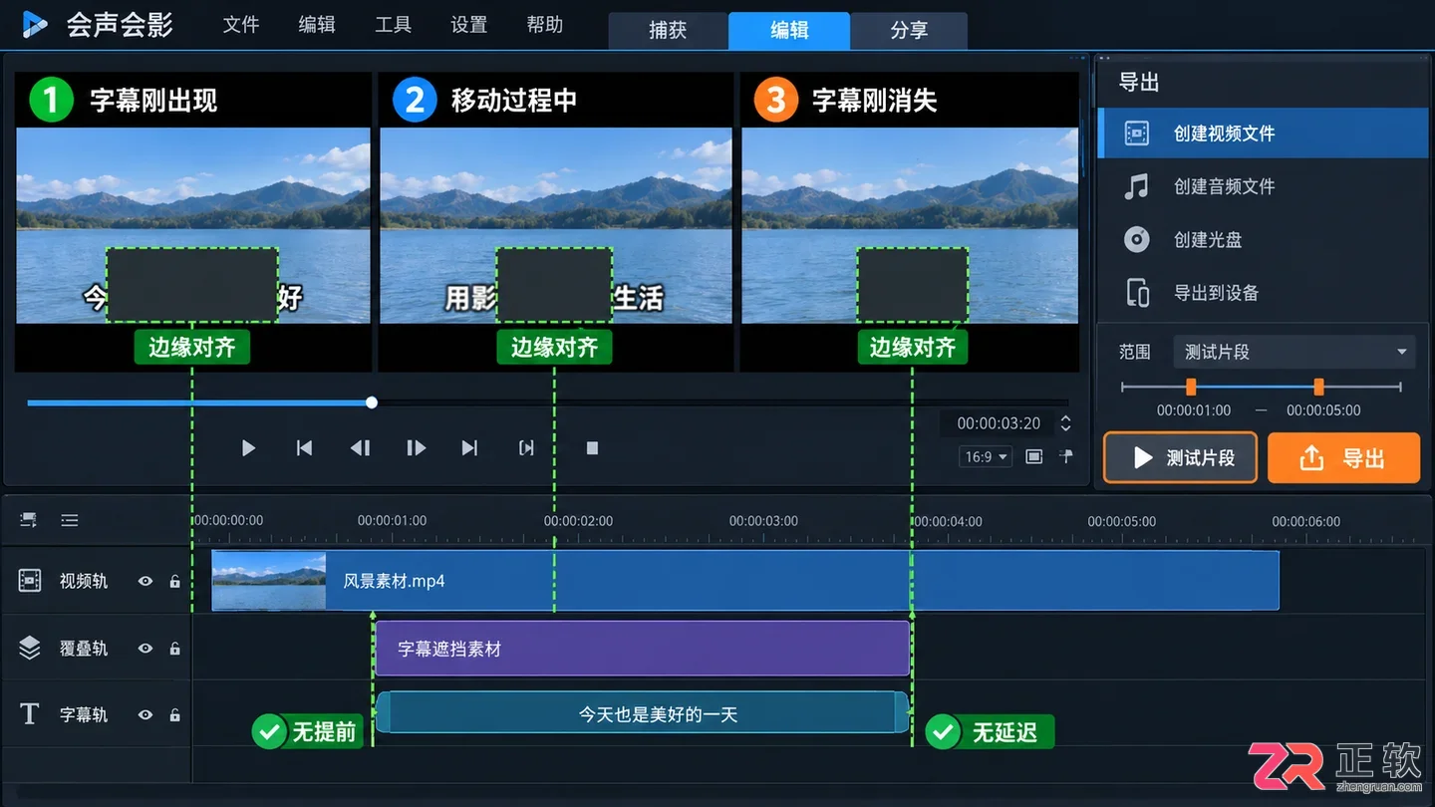Switch to the 编辑 workspace tab
The height and width of the screenshot is (807, 1435).
789,31
